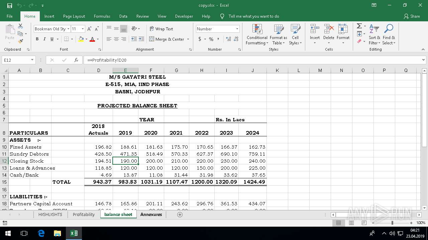Toggle Italic formatting

tap(44, 39)
